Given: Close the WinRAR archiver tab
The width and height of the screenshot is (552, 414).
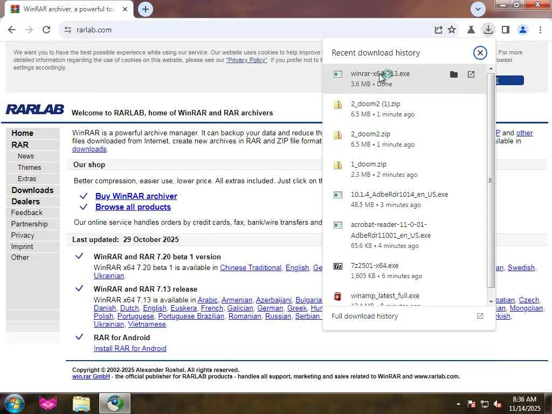Looking at the screenshot, I should (x=125, y=9).
